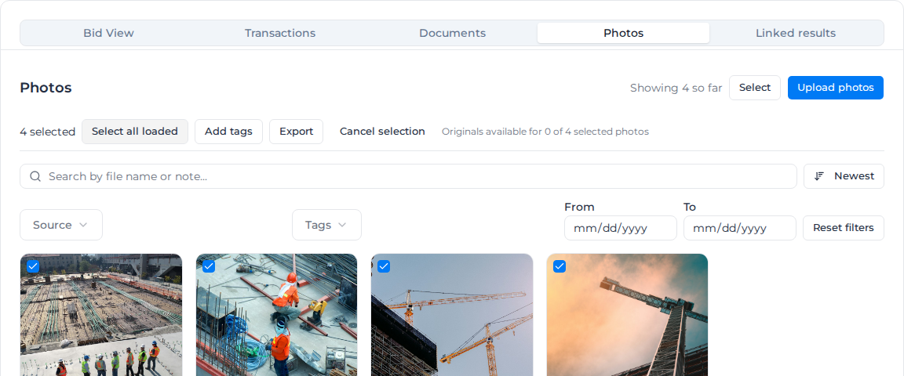Click Select all loaded
Viewport: 904px width, 376px height.
(135, 132)
